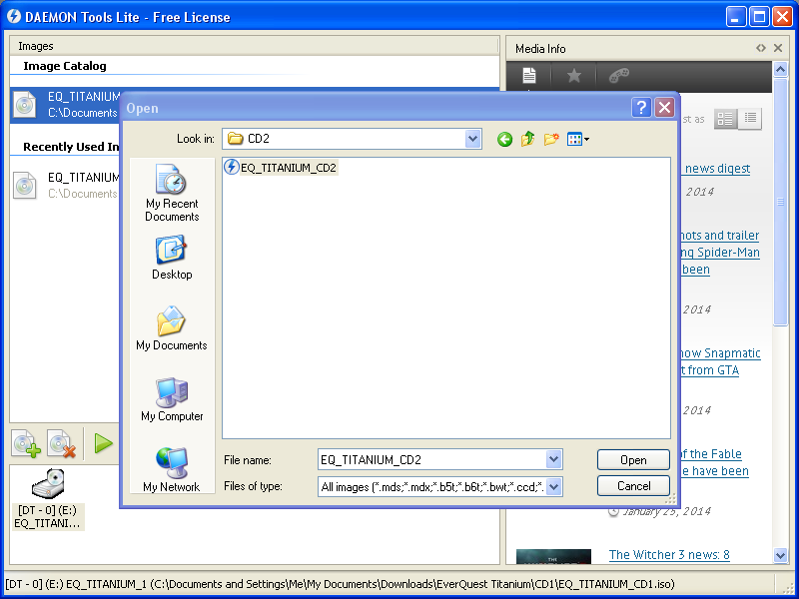This screenshot has height=599, width=799.
Task: Open the news page icon in Media Info
Action: (x=528, y=76)
